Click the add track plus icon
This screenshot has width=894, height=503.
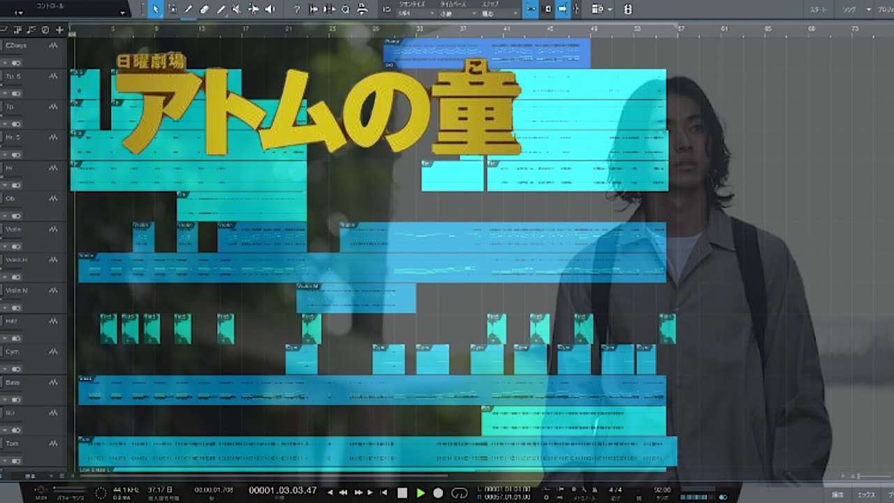coord(59,29)
